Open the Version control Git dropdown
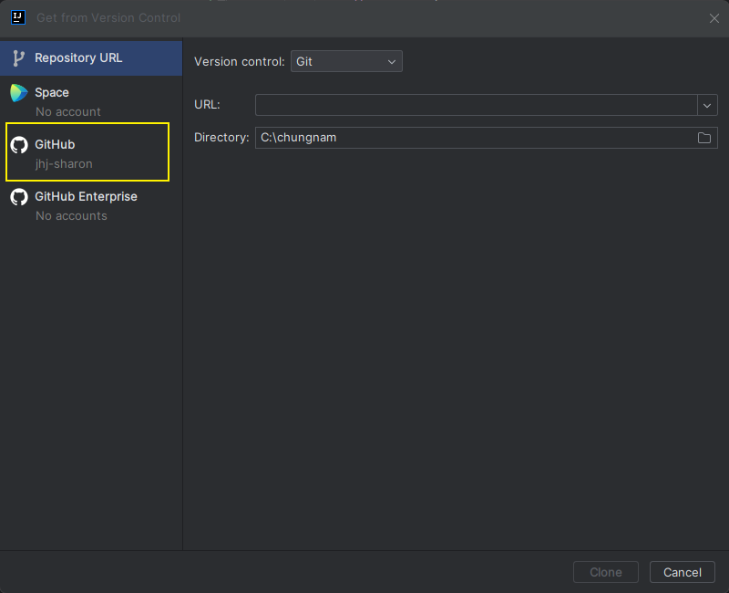Screen dimensions: 729x593 [346, 61]
